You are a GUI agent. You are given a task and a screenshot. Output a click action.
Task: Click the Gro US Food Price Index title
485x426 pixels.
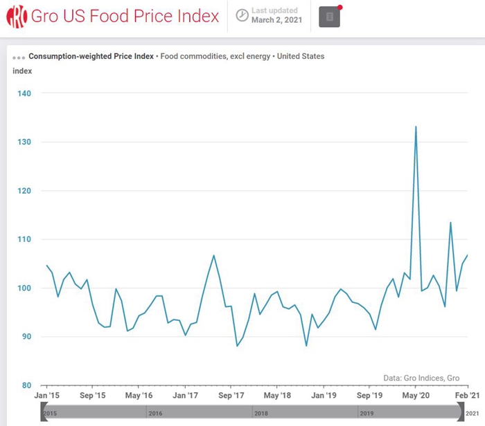pyautogui.click(x=125, y=16)
